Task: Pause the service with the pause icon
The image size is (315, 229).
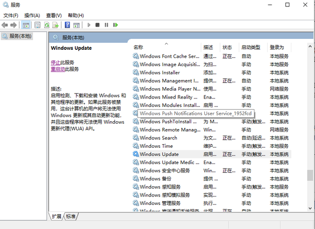Action: (106, 25)
